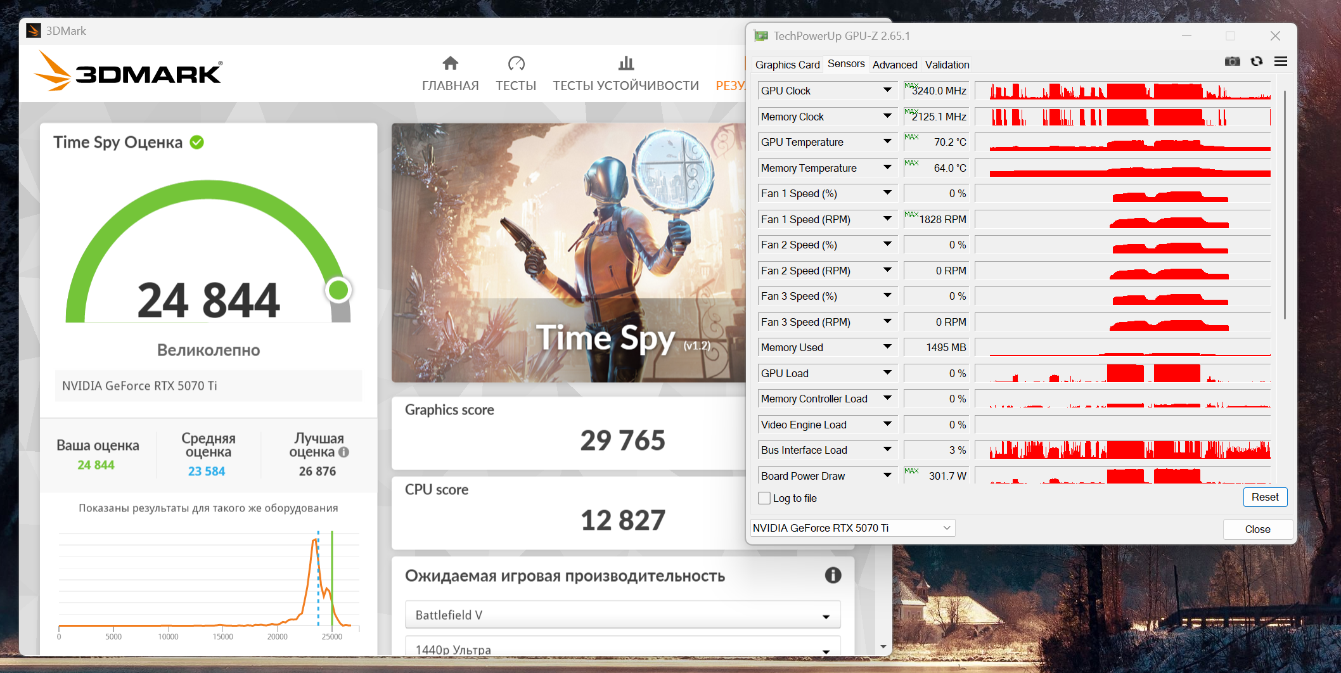Viewport: 1341px width, 673px height.
Task: Switch to the Advanced tab
Action: [895, 65]
